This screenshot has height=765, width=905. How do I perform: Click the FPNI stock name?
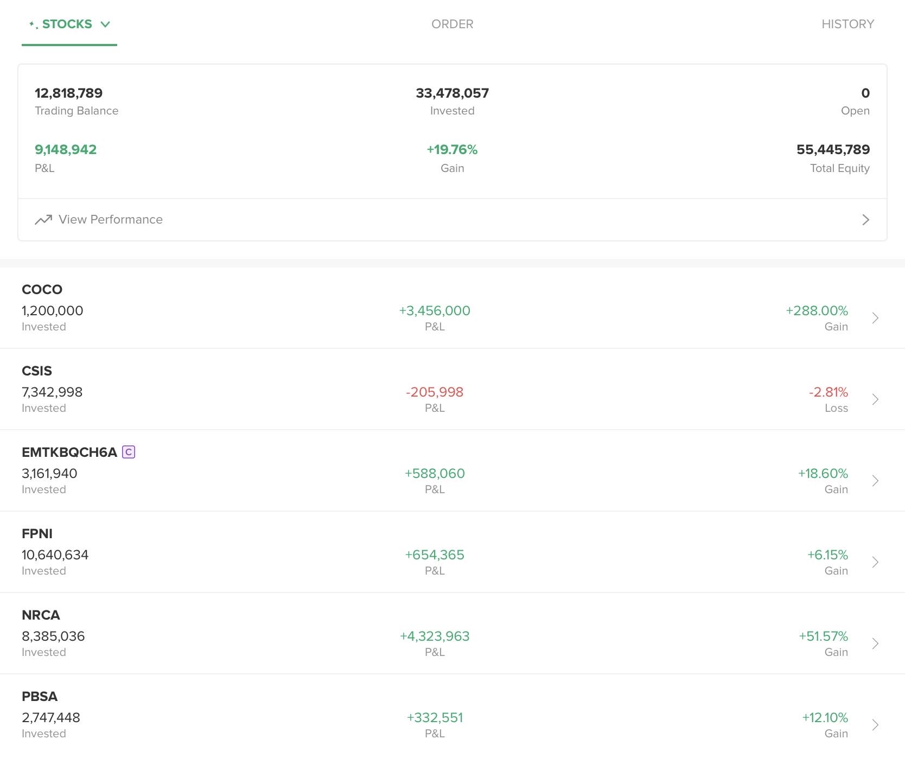click(x=37, y=534)
